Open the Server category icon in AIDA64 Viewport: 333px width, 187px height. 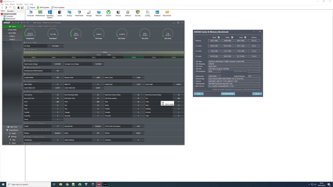pos(60,14)
